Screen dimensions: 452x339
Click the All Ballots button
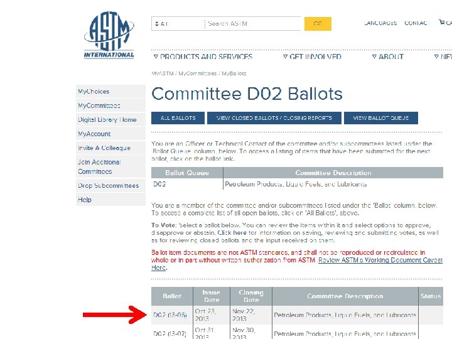tap(178, 118)
